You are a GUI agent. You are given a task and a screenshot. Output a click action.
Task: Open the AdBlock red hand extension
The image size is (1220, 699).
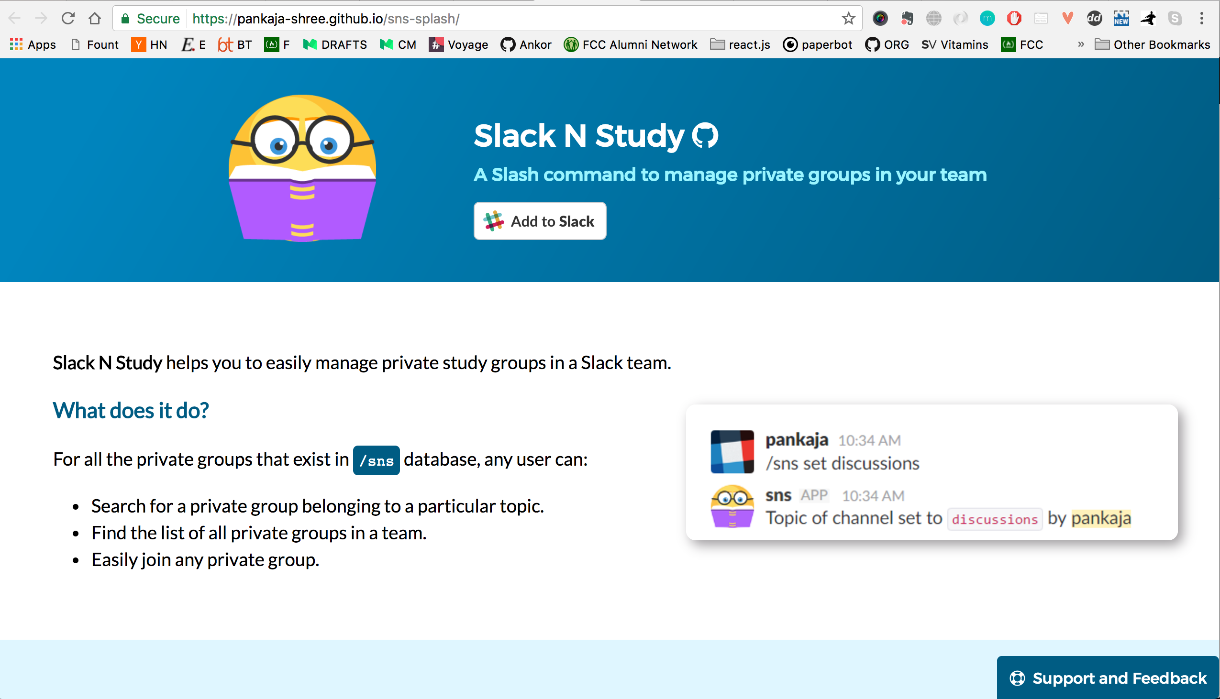[1014, 19]
